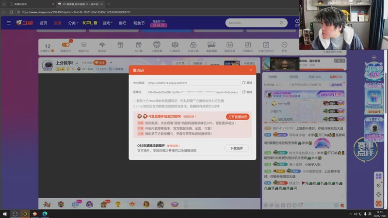Viewport: 388px width, 218px height.
Task: Open the 赛事点评 round badge
Action: (x=366, y=149)
